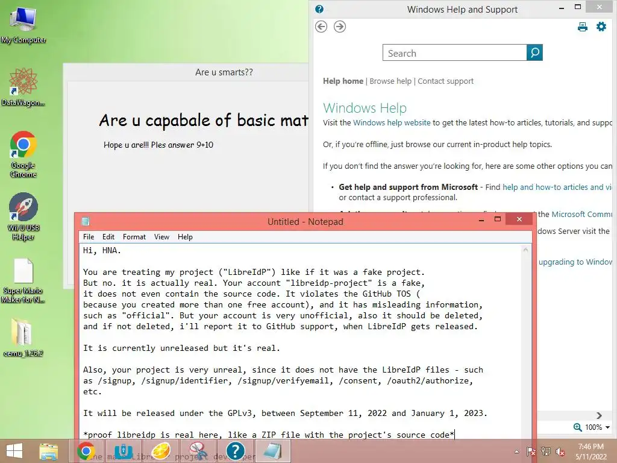Open the Contact support link
Image resolution: width=617 pixels, height=463 pixels.
[445, 81]
